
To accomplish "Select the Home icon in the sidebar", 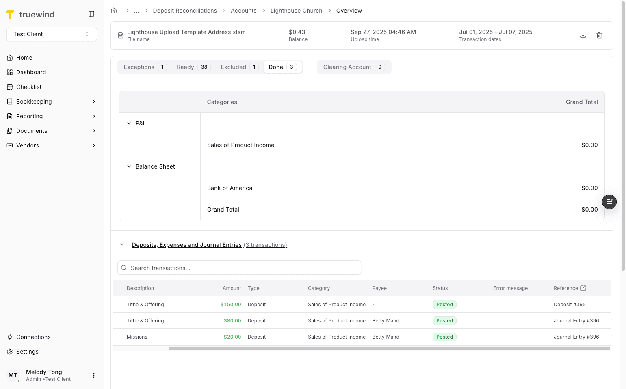I will tap(9, 57).
